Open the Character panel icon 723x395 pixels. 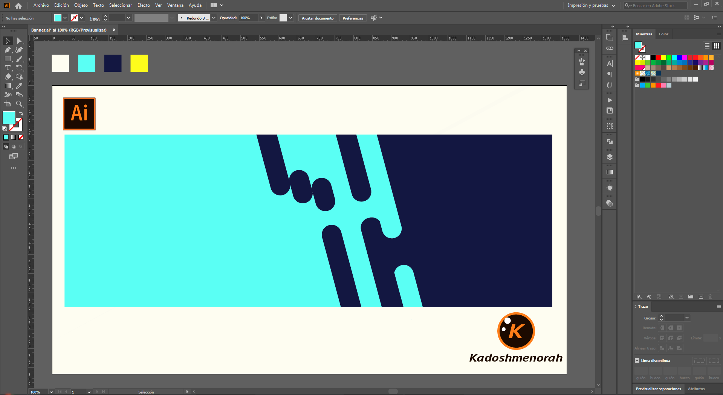click(610, 64)
